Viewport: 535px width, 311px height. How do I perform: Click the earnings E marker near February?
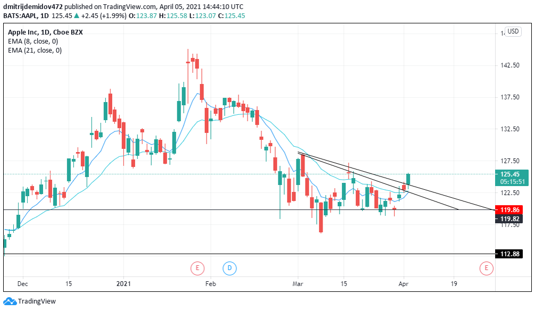[197, 268]
